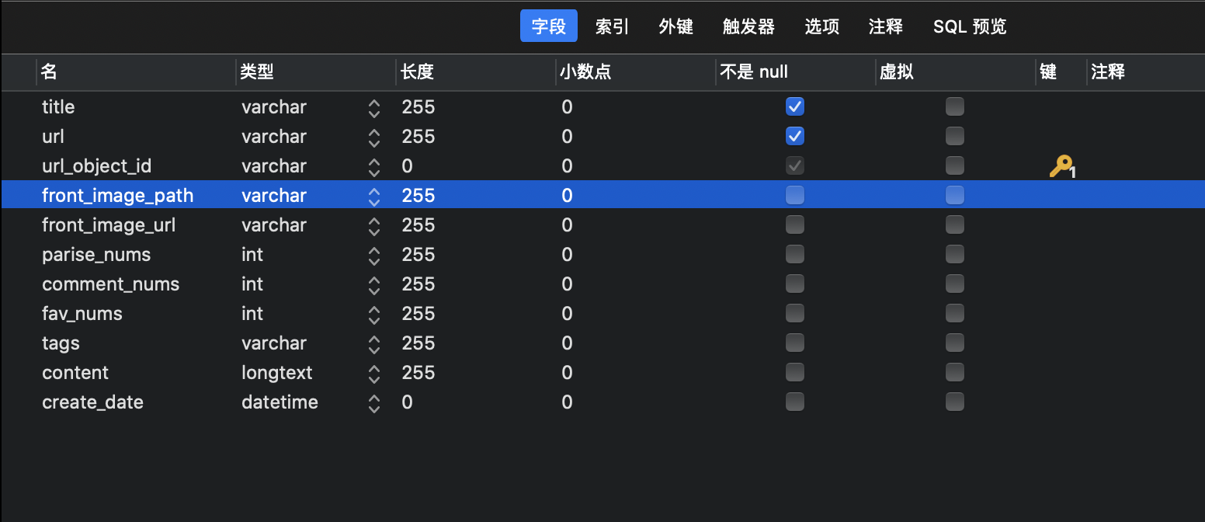Screen dimensions: 1205x522
Task: Edit length value of front_image_url
Action: click(x=418, y=225)
